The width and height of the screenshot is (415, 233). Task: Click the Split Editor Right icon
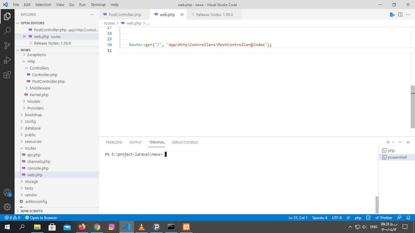pos(400,15)
